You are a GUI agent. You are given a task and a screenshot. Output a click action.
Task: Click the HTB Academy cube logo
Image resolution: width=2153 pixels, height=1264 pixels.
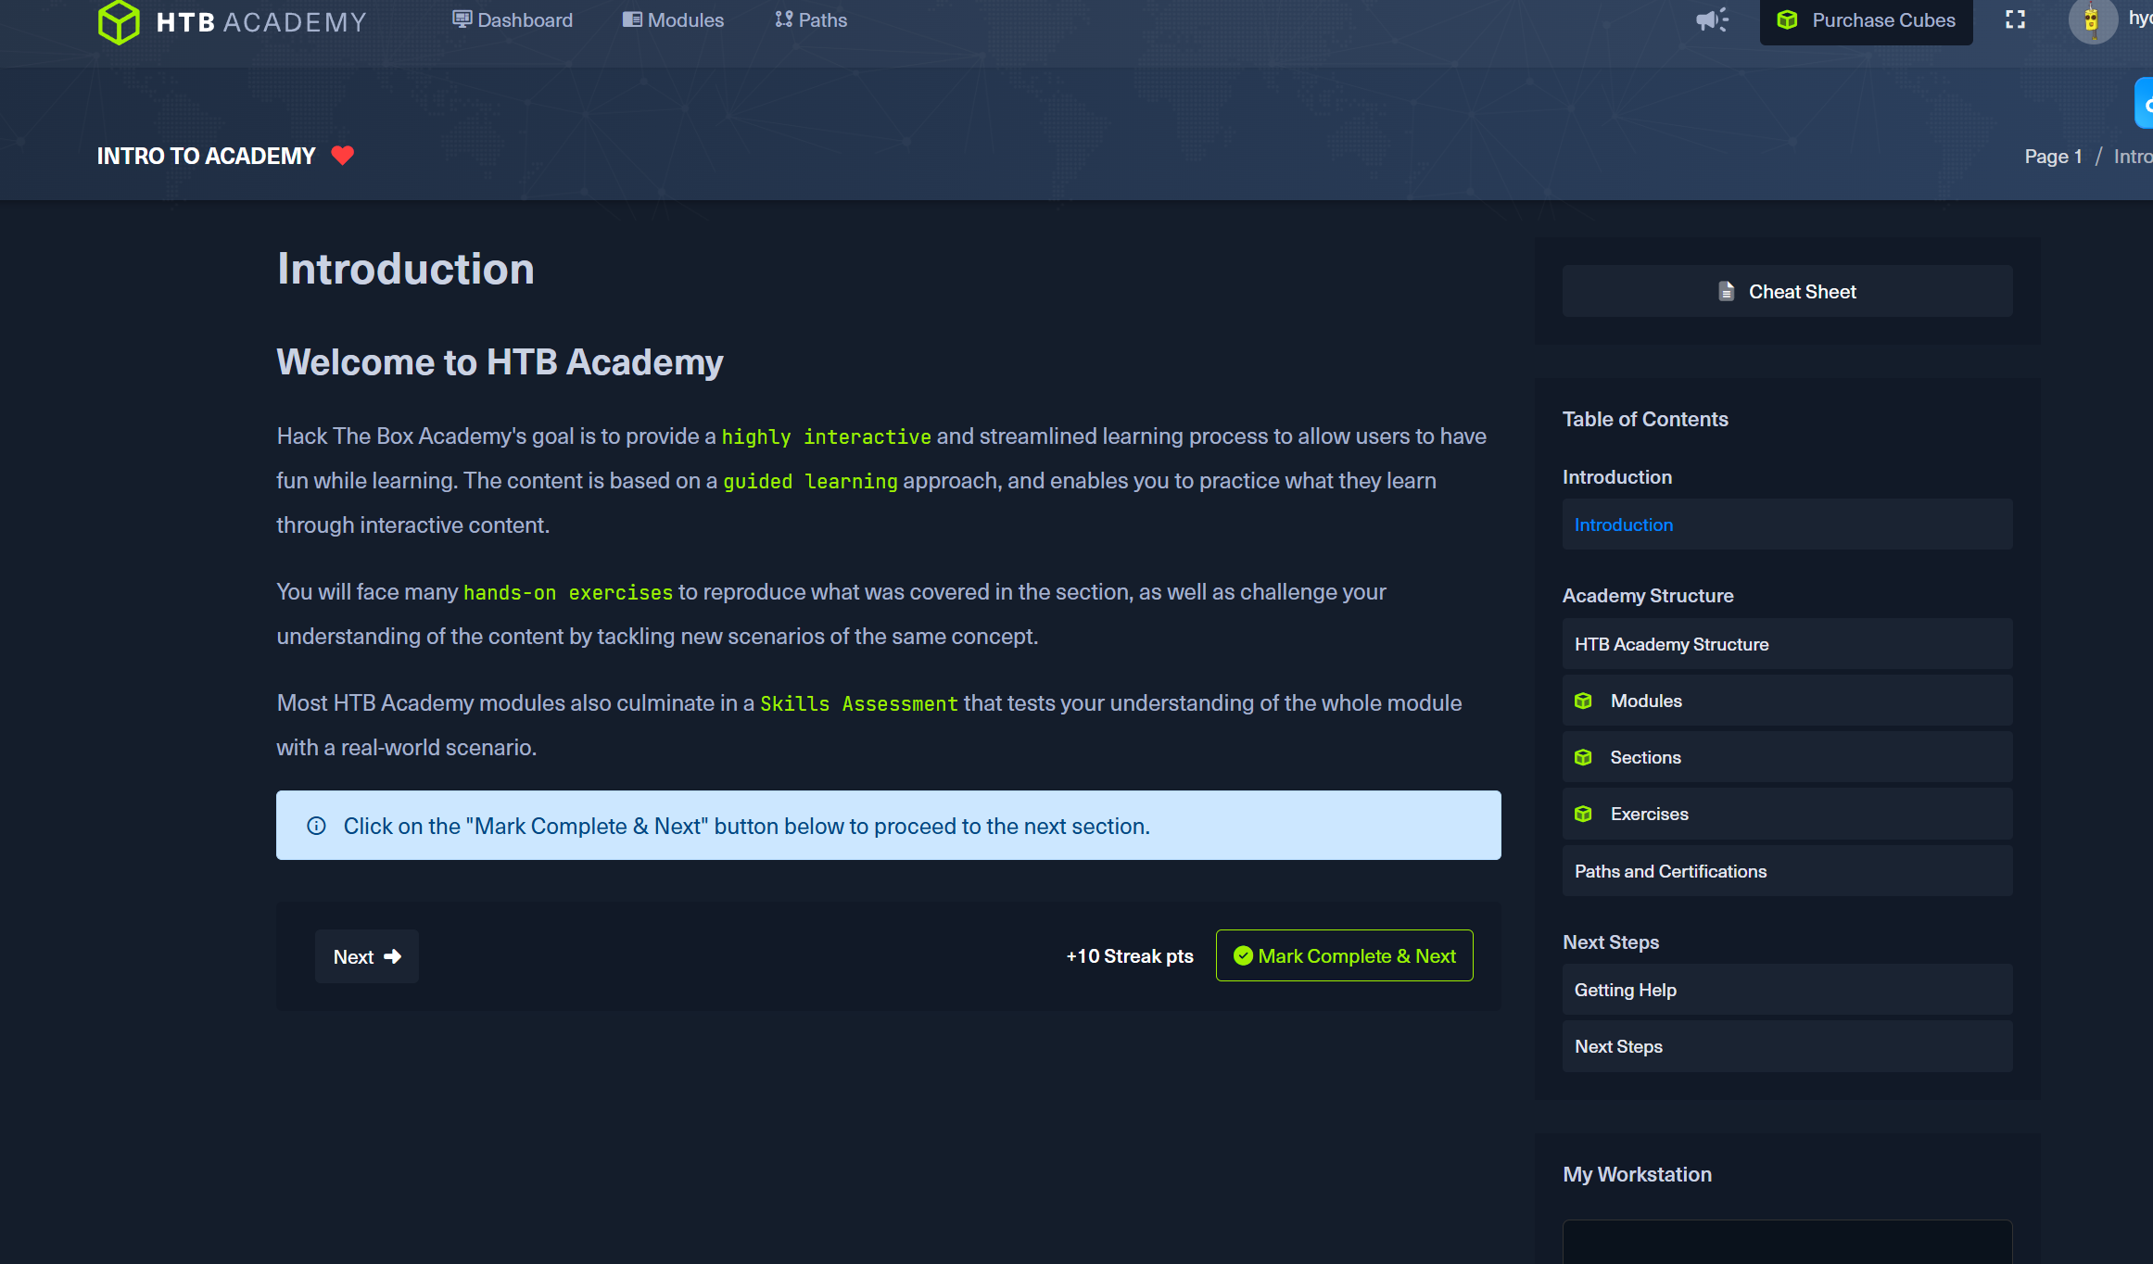click(x=119, y=21)
